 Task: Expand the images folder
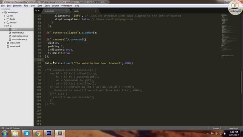pos(5,23)
